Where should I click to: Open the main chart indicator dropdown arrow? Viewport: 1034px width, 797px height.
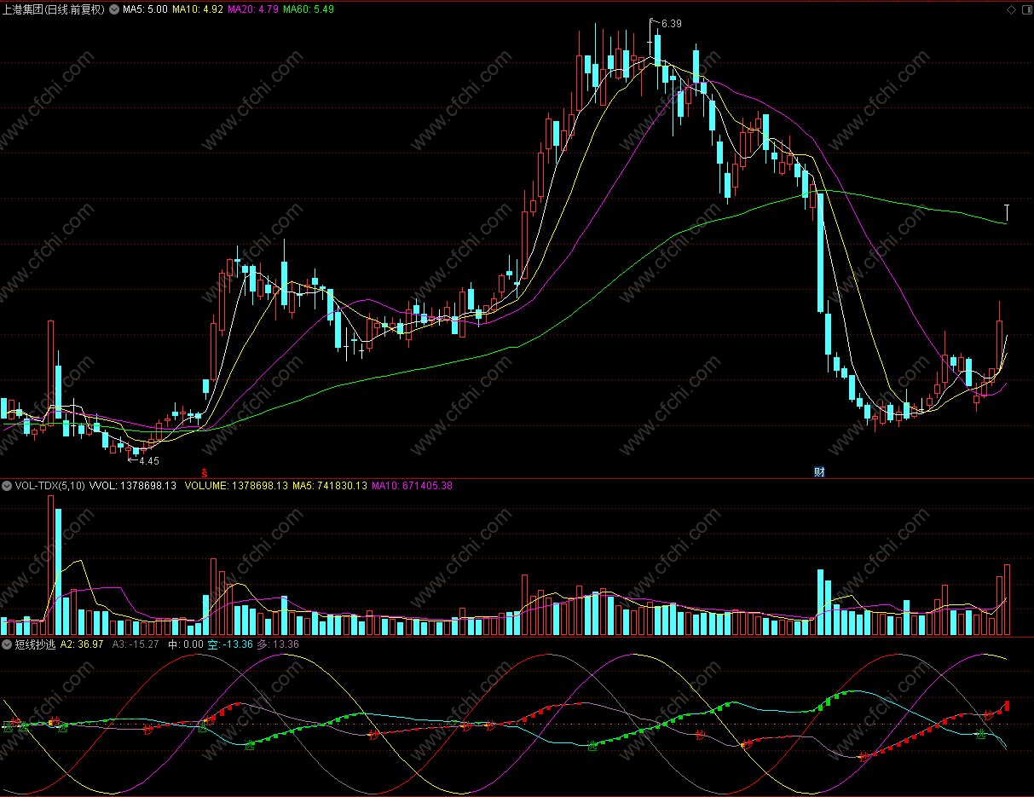[114, 9]
